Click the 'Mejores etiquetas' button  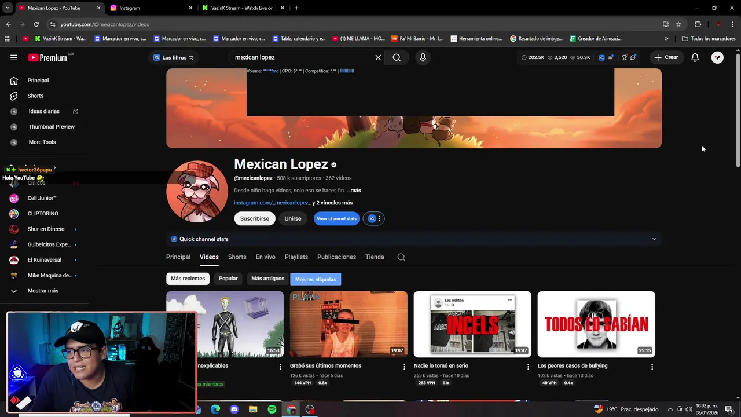[316, 279]
